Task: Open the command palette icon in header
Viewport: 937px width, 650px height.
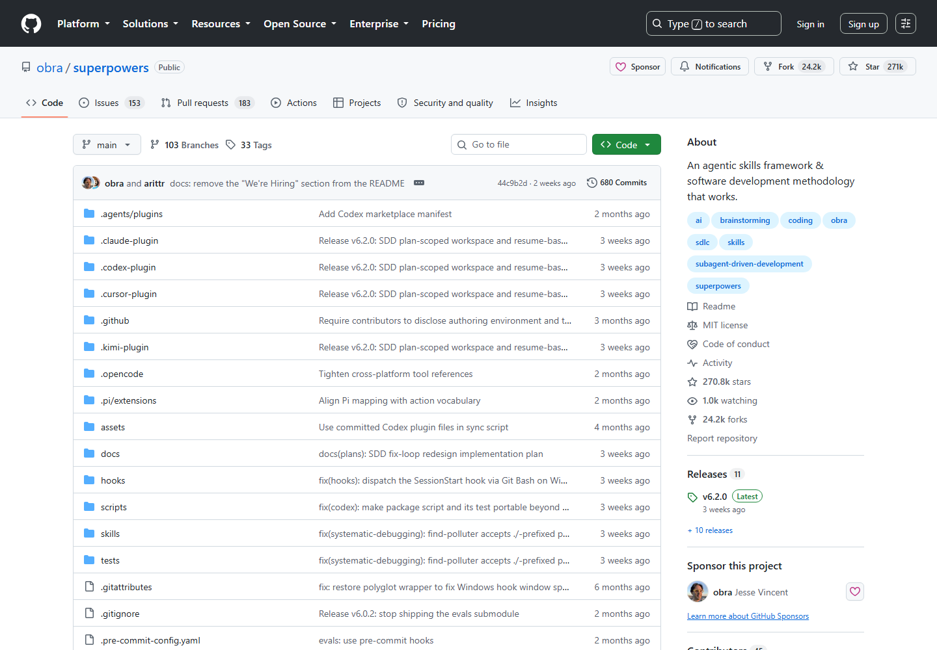Action: [905, 23]
